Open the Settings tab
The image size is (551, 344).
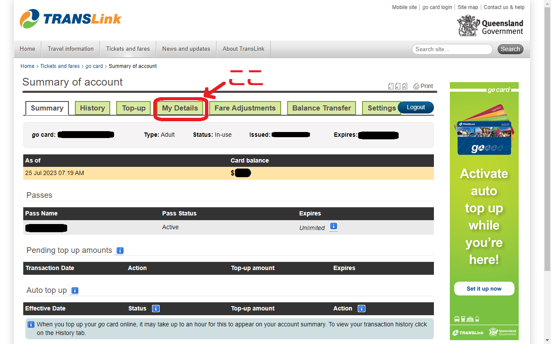381,108
